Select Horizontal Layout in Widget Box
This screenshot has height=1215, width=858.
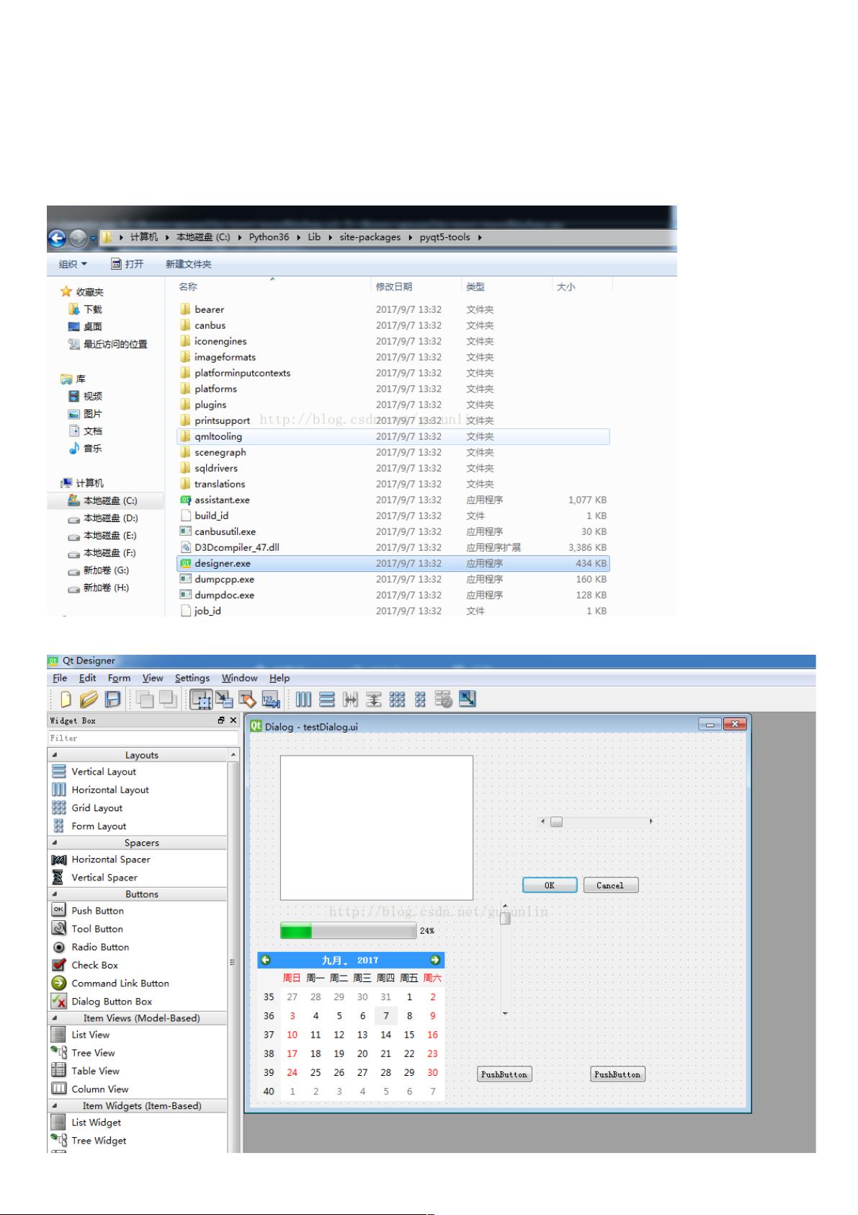[x=110, y=790]
